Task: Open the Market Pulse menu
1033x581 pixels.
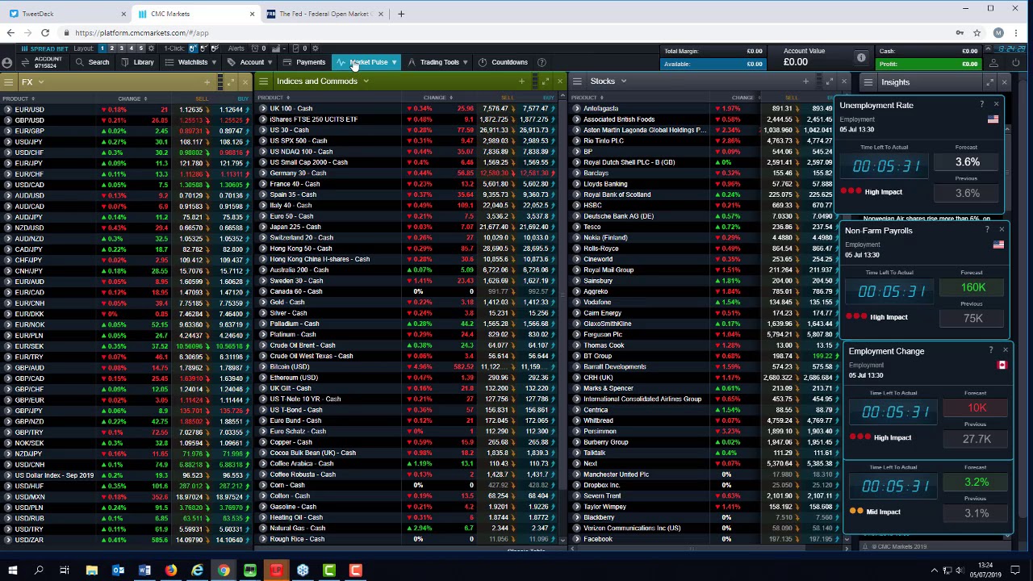Action: (x=368, y=62)
